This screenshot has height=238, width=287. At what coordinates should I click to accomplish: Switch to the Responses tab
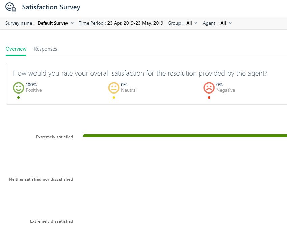point(45,49)
